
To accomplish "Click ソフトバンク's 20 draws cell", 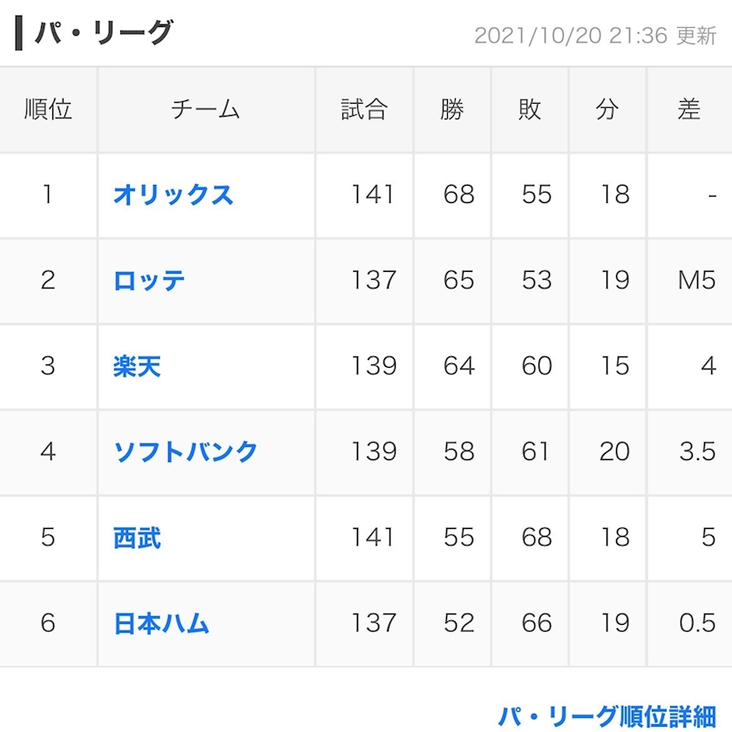I will (x=614, y=451).
